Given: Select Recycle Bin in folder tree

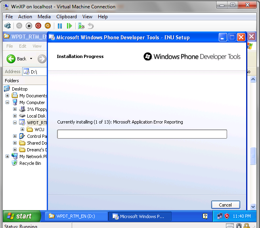Looking at the screenshot, I should [x=30, y=163].
